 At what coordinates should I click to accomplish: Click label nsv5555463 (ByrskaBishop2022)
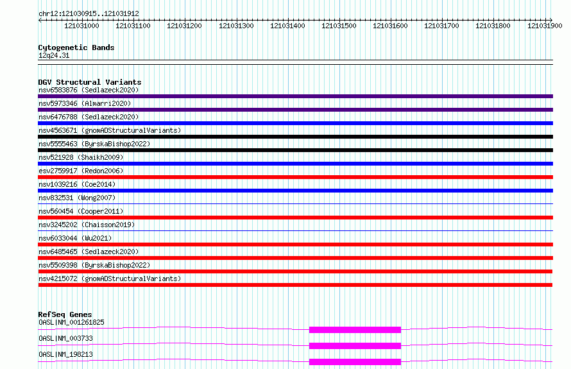[94, 144]
